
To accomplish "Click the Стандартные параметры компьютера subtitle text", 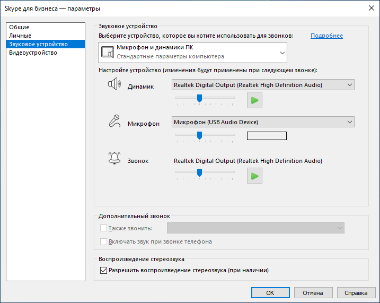I will tap(170, 57).
